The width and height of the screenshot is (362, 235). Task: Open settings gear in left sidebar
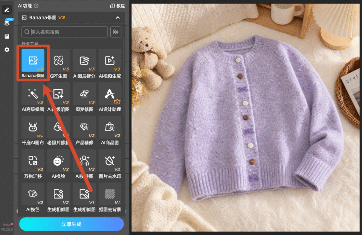[x=7, y=49]
